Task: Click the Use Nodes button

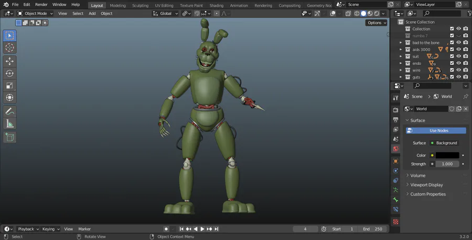Action: click(436, 131)
